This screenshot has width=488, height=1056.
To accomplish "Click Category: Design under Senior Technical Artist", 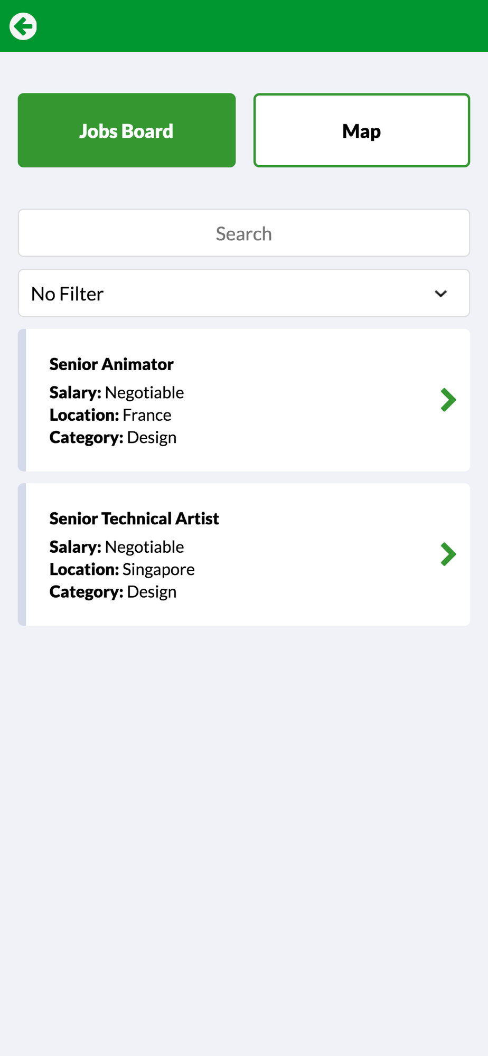I will 113,591.
